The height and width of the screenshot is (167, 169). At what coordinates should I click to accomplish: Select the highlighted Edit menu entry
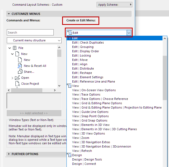114,38
